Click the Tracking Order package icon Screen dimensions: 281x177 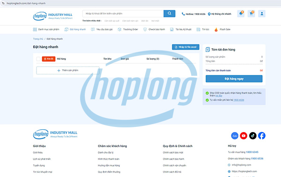[119, 29]
